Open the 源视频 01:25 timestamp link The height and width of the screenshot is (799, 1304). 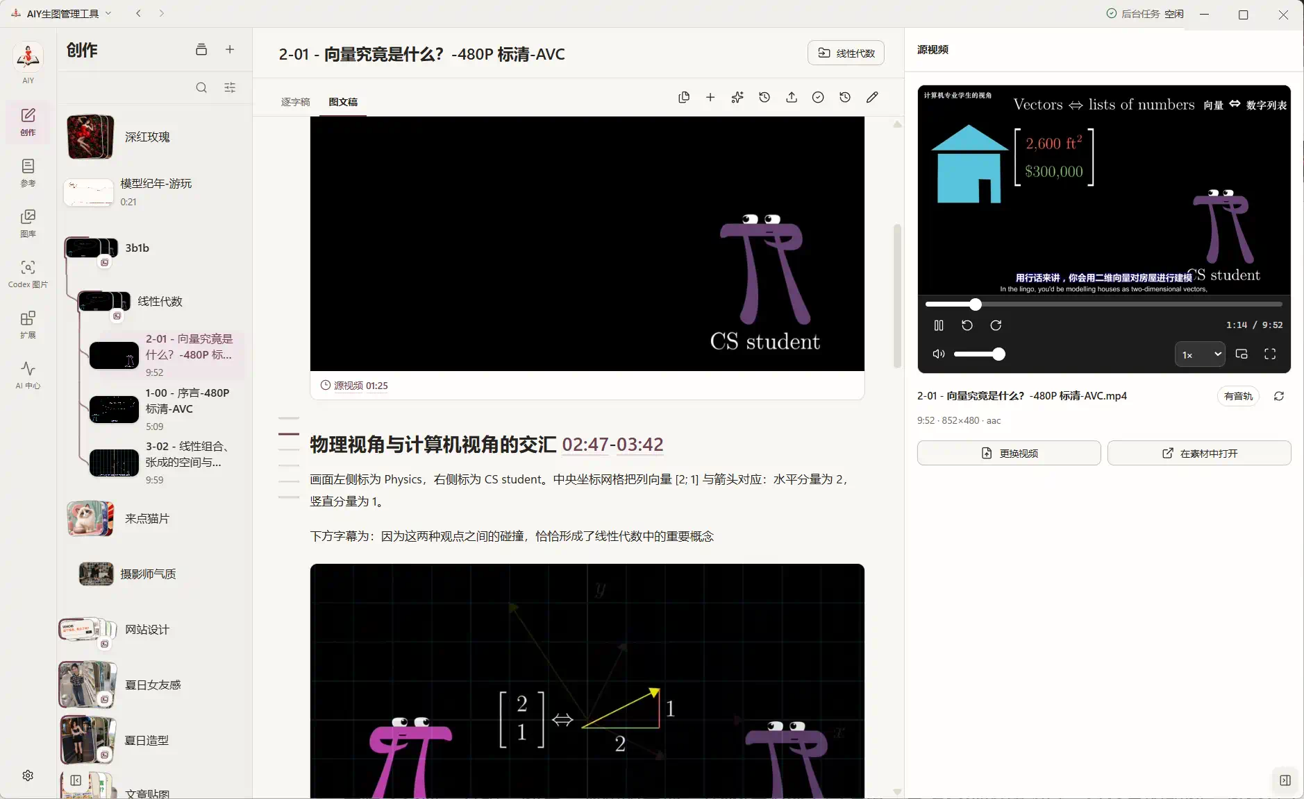[x=354, y=386]
